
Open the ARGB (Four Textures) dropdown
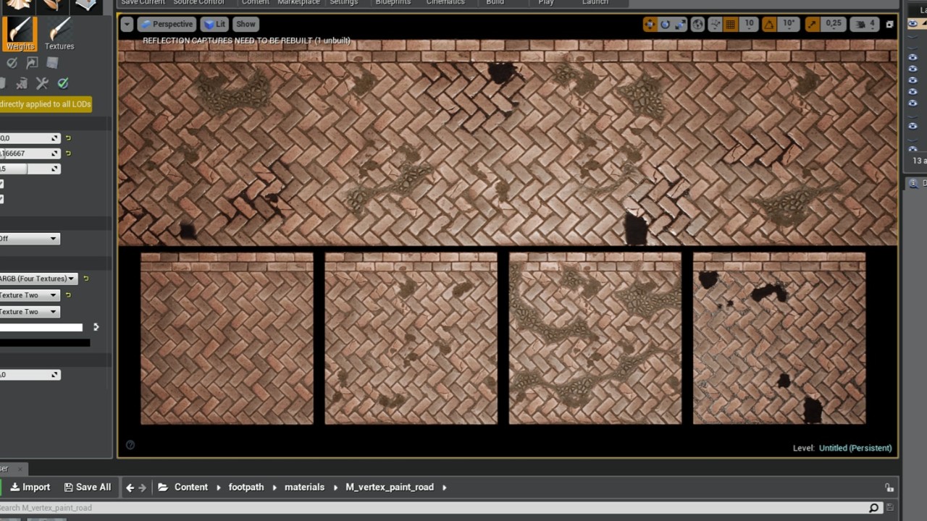[x=38, y=279]
